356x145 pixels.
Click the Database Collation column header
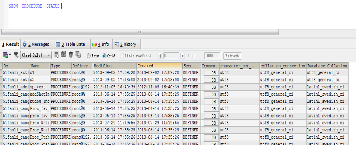coord(327,66)
